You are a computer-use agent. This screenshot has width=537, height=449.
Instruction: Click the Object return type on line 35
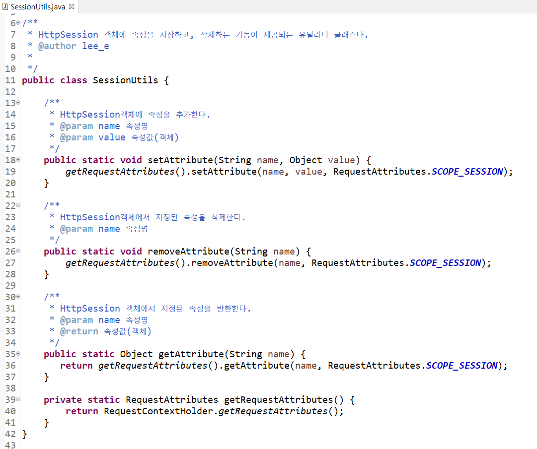pos(136,354)
